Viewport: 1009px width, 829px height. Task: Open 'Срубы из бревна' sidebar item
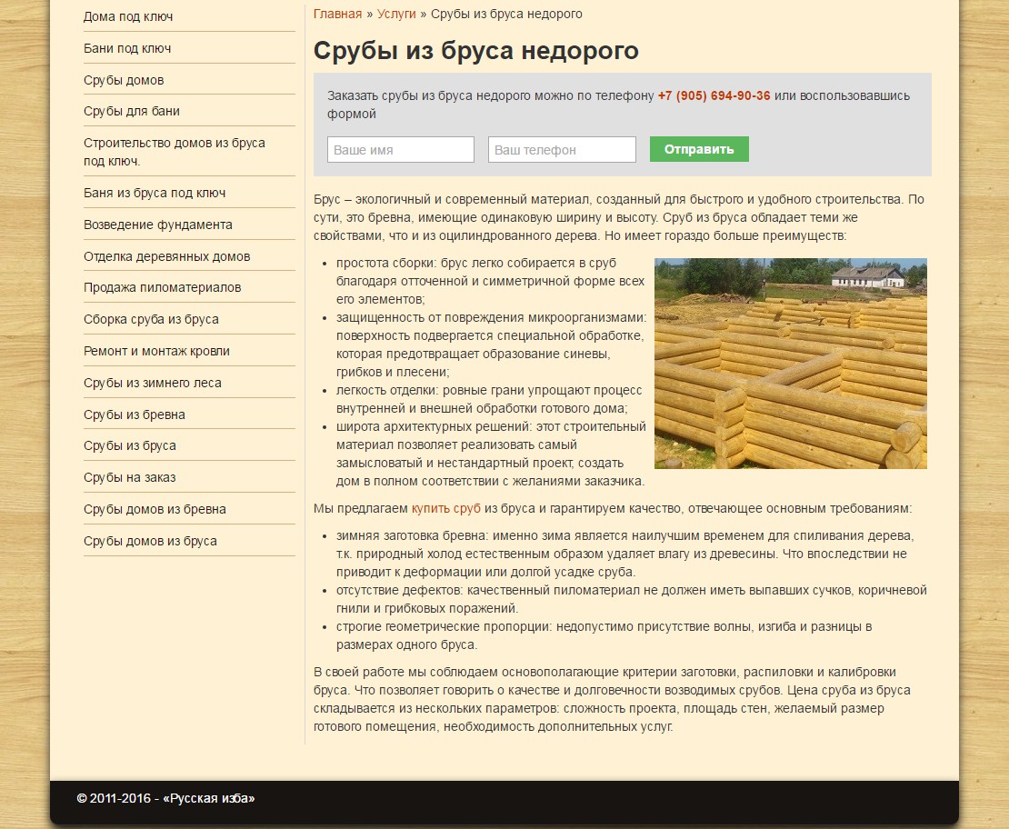pyautogui.click(x=135, y=414)
